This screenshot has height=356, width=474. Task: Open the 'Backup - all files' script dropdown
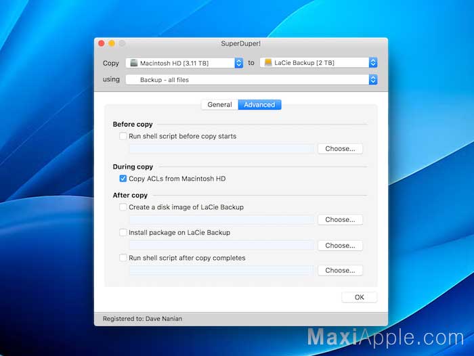pyautogui.click(x=251, y=80)
